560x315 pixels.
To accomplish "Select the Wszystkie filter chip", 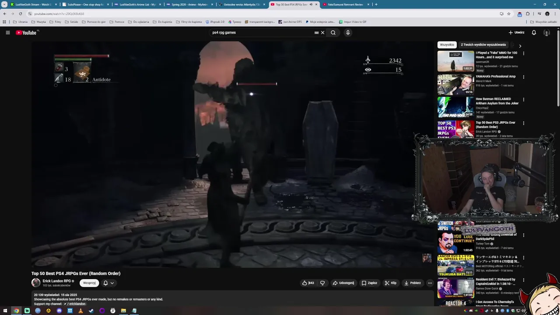I will (x=447, y=45).
